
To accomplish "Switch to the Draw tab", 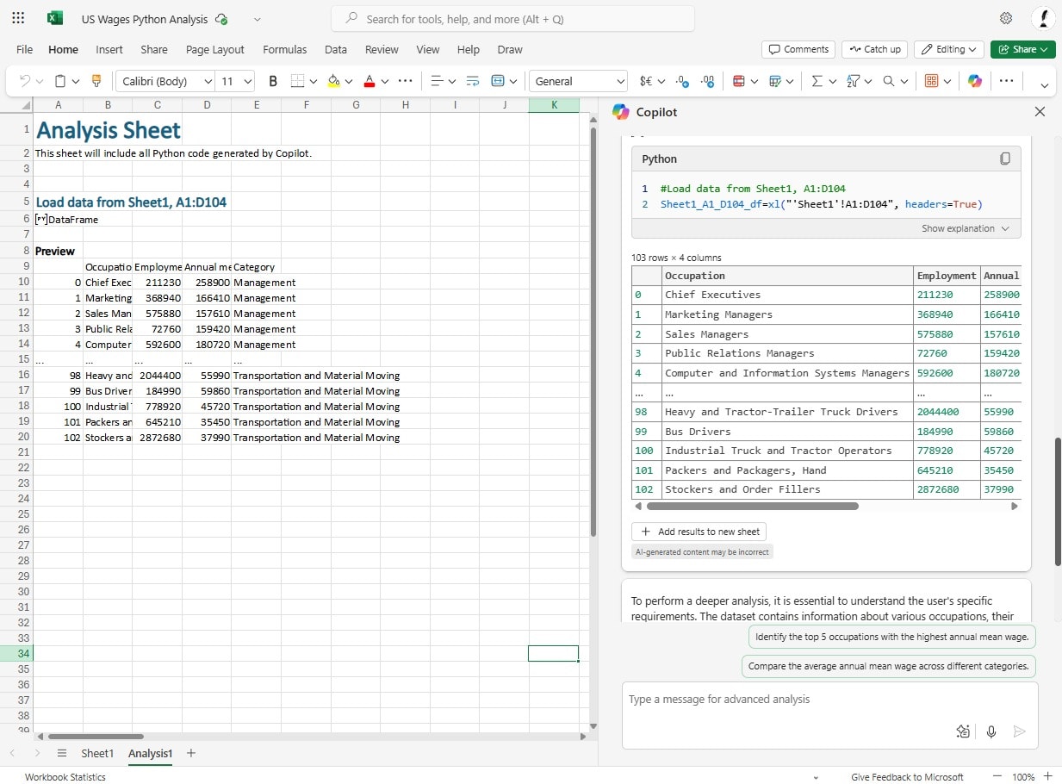I will (x=510, y=49).
